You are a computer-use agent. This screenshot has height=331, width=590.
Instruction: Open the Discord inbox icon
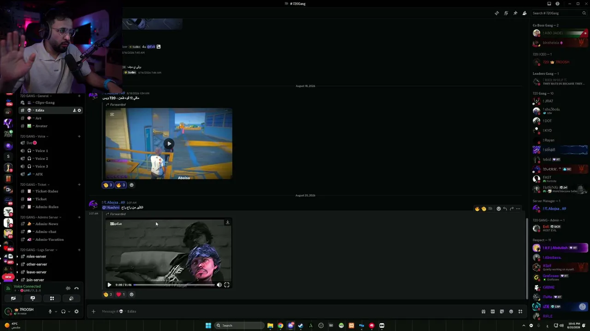(x=549, y=4)
